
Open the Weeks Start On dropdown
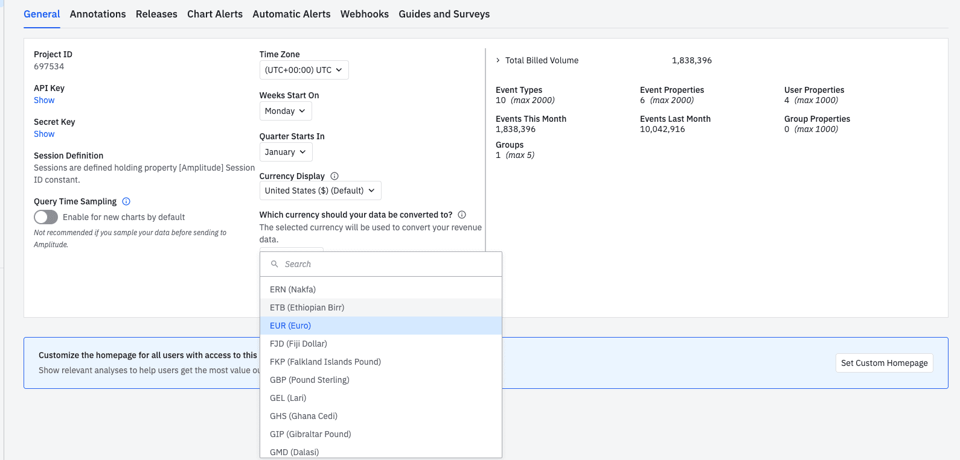pos(285,111)
